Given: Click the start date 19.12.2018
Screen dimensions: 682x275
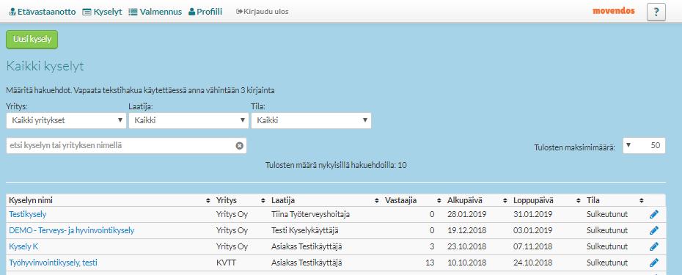Looking at the screenshot, I should [x=466, y=230].
